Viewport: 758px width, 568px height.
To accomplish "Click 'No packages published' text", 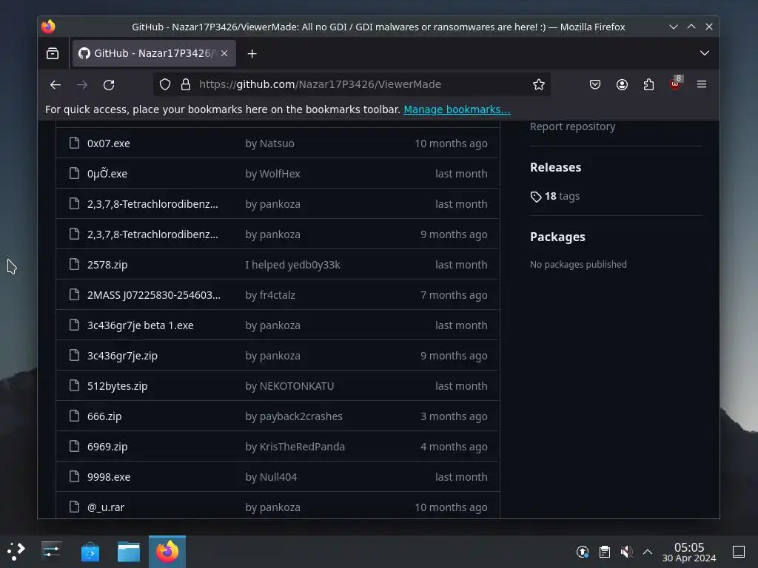I will click(578, 265).
